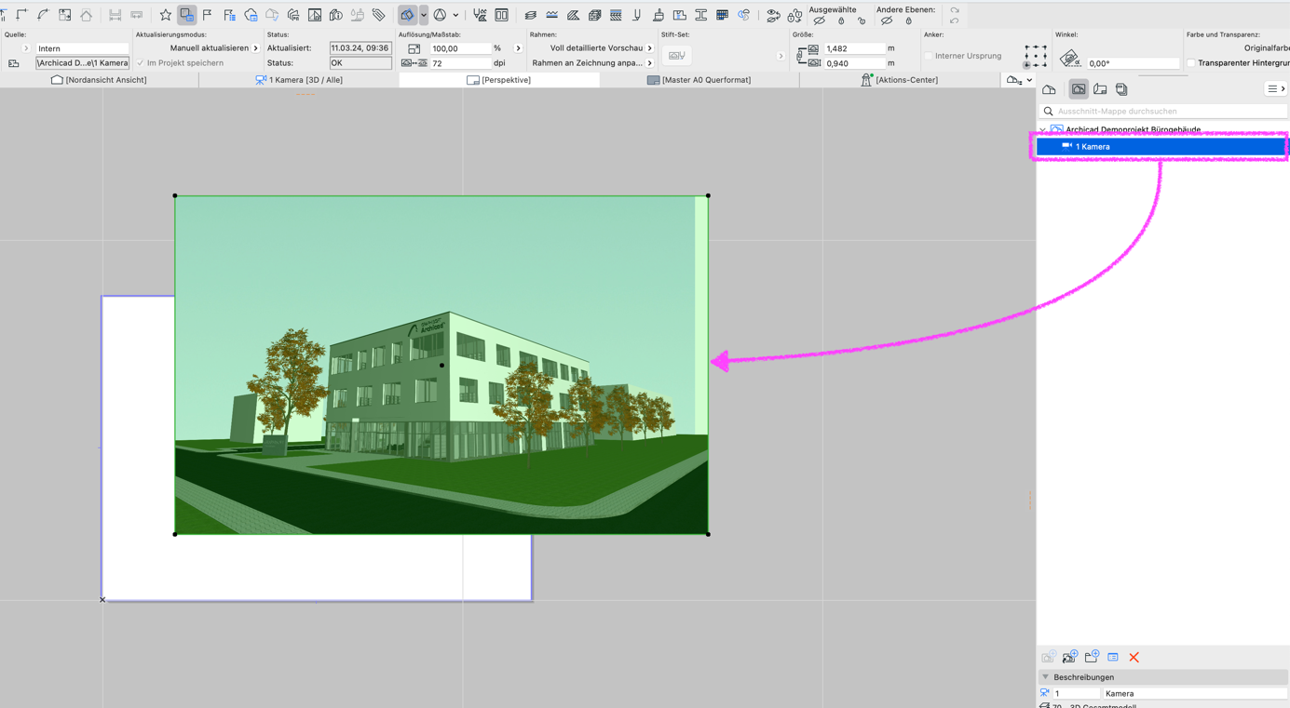The image size is (1290, 708).
Task: Open view settings list icon
Action: coord(1113,657)
